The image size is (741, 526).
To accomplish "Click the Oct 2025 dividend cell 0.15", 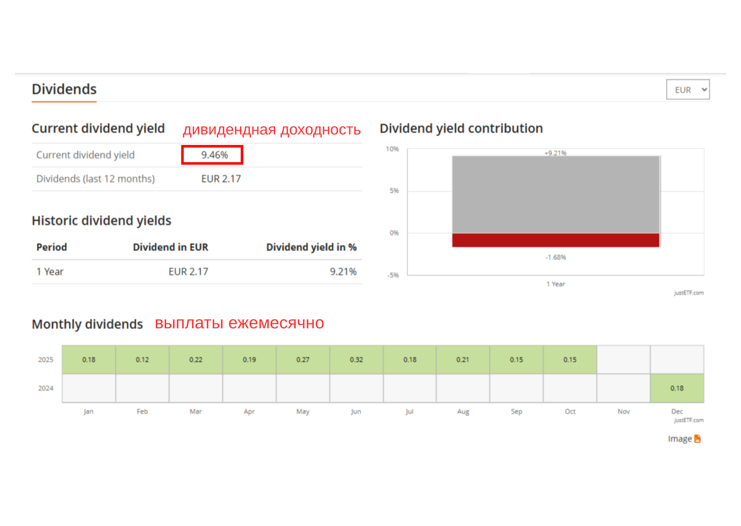I will (570, 360).
